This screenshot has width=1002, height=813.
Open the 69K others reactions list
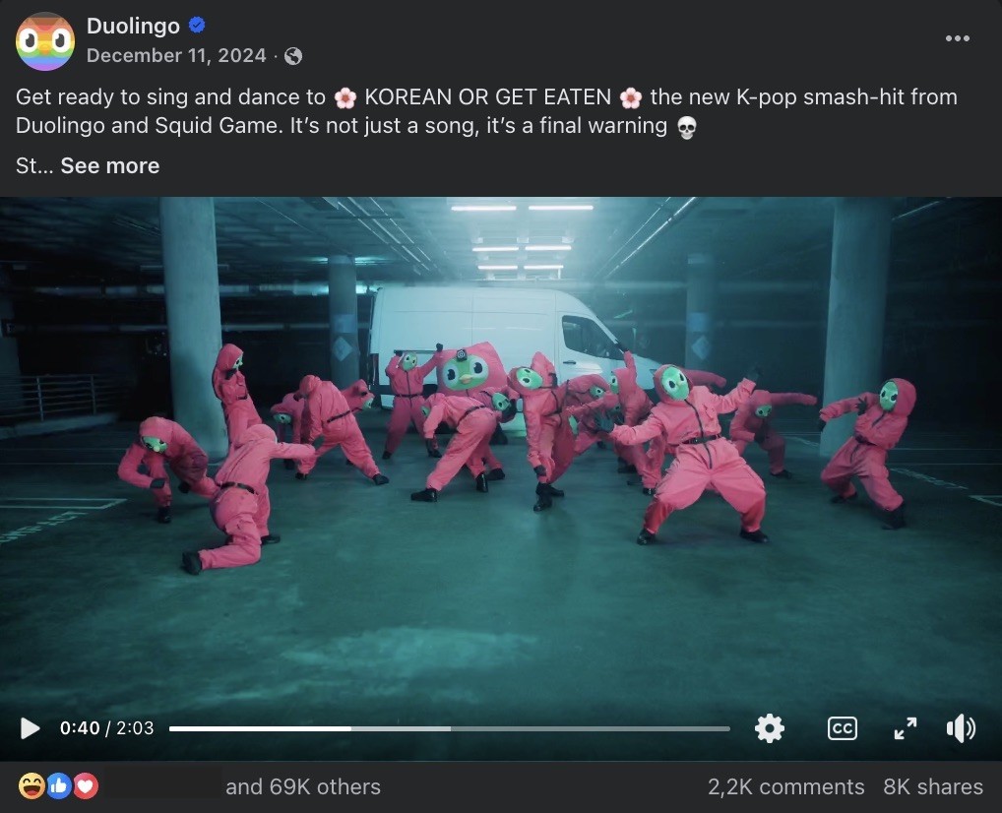click(303, 786)
